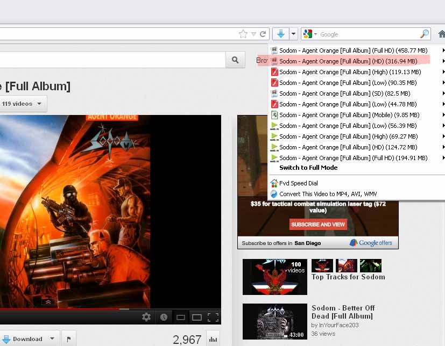
Task: Show video statistics bar-chart icon
Action: pyautogui.click(x=213, y=339)
